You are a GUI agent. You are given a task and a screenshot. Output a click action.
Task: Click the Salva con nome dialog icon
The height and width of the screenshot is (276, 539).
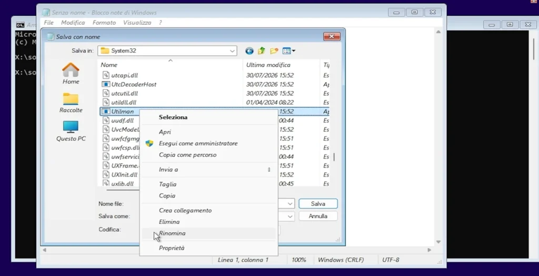click(51, 37)
